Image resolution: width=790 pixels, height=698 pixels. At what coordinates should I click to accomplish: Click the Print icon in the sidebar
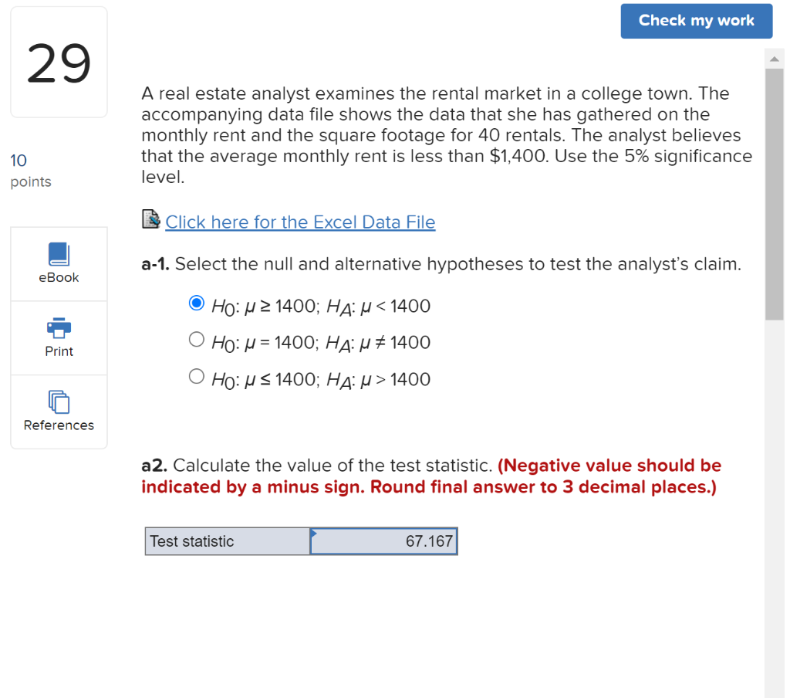59,330
